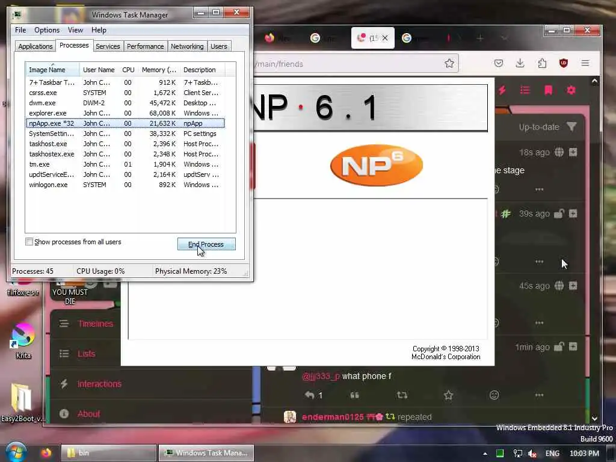Open the Options menu in Task Manager

[47, 30]
